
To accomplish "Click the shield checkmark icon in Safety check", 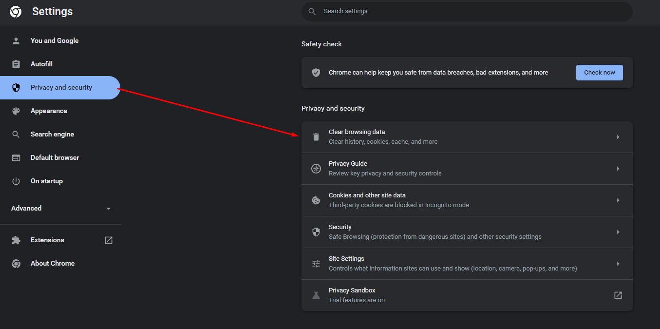I will coord(316,73).
